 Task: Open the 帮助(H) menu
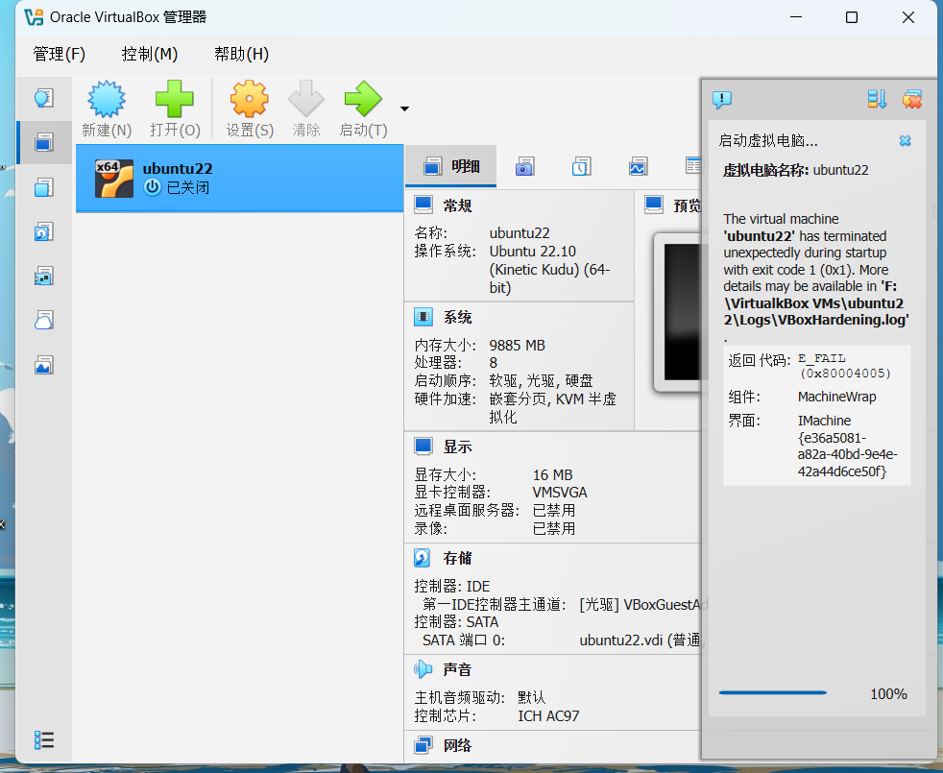tap(241, 54)
